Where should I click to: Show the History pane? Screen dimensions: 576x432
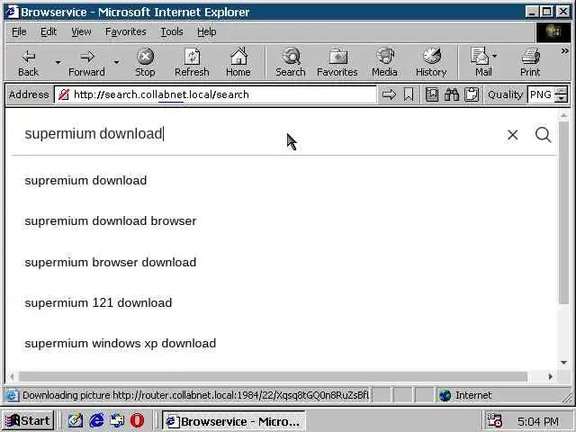tap(431, 63)
